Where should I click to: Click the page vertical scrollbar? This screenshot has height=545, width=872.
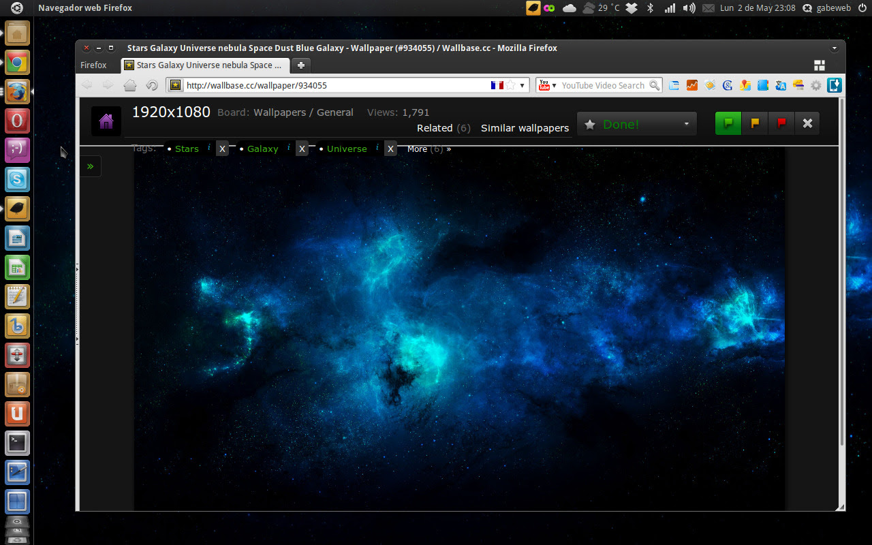[842, 272]
